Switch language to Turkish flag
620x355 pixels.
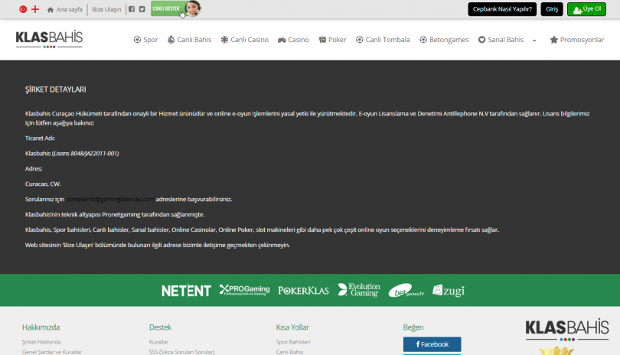[x=23, y=9]
